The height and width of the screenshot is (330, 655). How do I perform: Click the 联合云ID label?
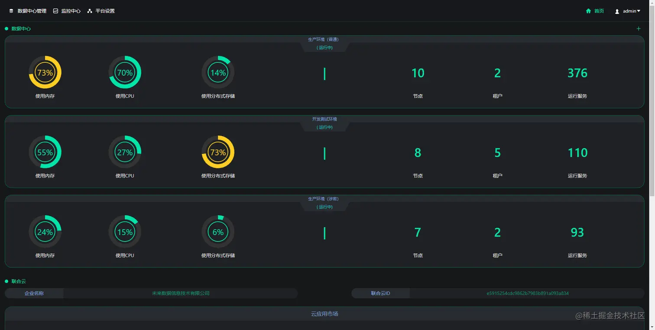click(x=380, y=293)
